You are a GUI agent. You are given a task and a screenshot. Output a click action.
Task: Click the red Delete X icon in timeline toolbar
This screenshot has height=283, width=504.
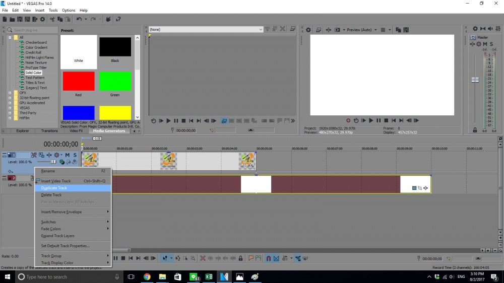tap(203, 258)
